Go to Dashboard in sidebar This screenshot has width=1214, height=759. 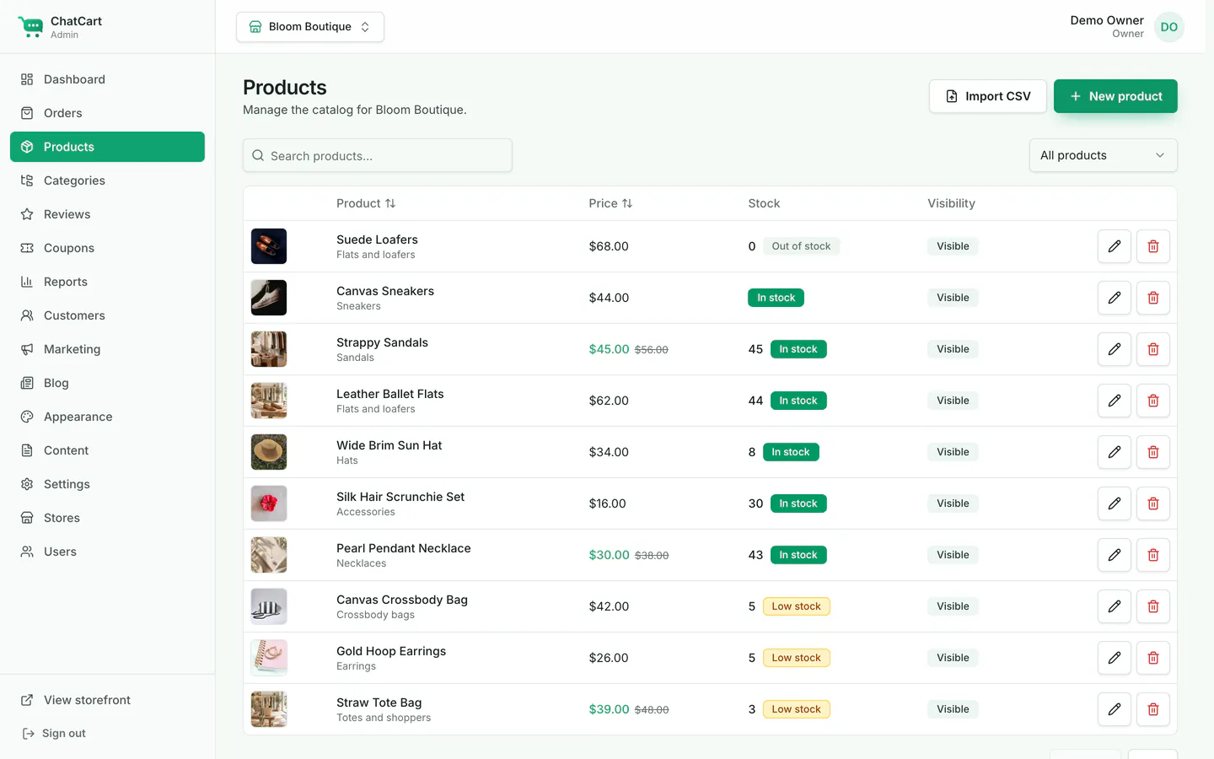click(x=107, y=79)
